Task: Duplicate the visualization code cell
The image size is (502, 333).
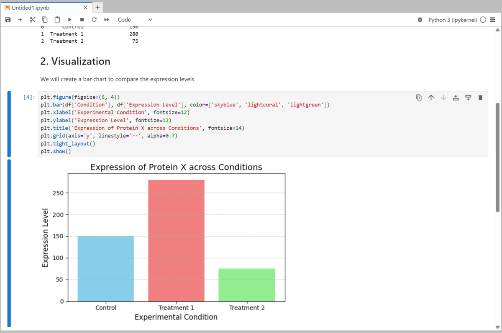Action: [419, 97]
